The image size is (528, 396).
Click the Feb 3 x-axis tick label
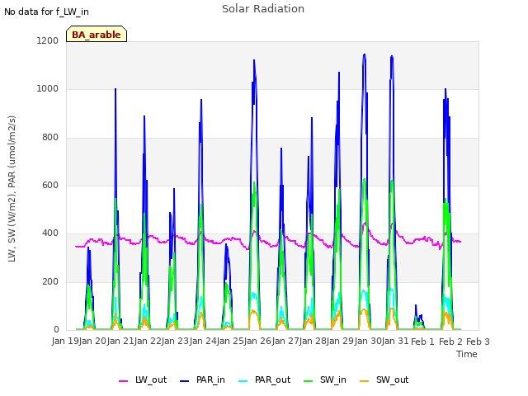point(478,342)
